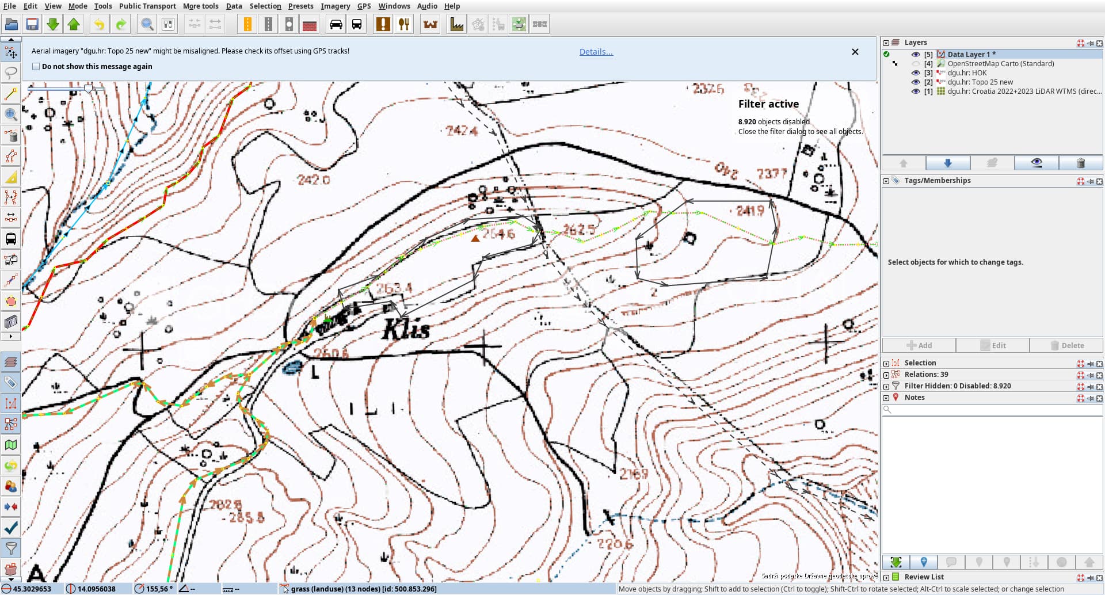Apply the fork and knife restaurant preset

coord(404,24)
